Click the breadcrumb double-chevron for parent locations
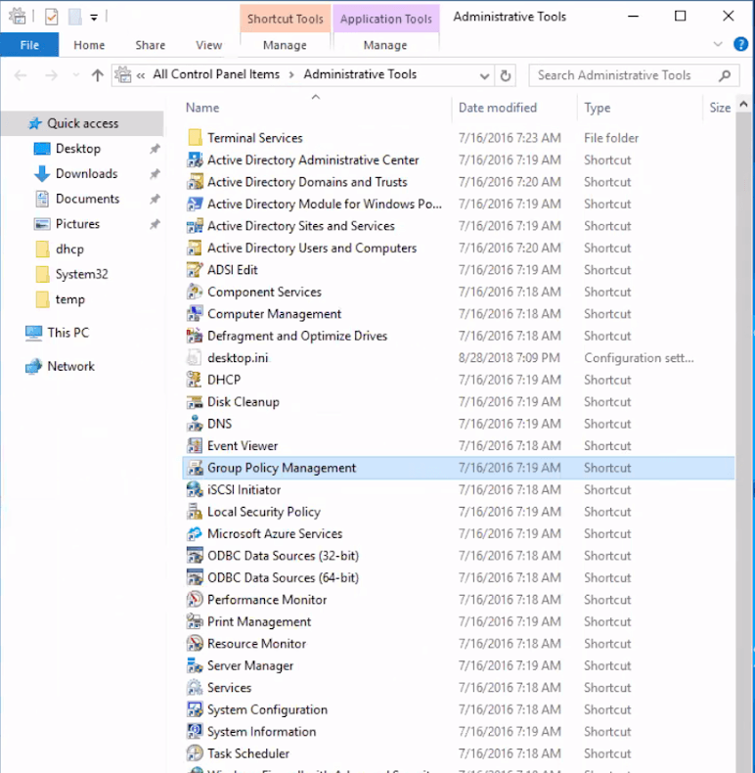This screenshot has height=773, width=755. coord(141,75)
